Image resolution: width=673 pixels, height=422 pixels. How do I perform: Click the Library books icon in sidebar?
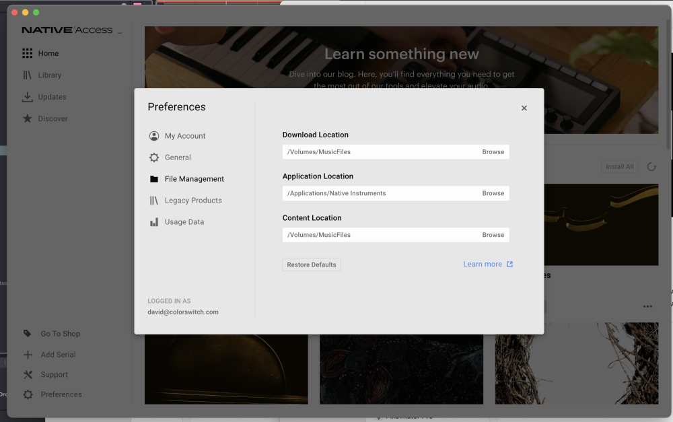pos(28,75)
